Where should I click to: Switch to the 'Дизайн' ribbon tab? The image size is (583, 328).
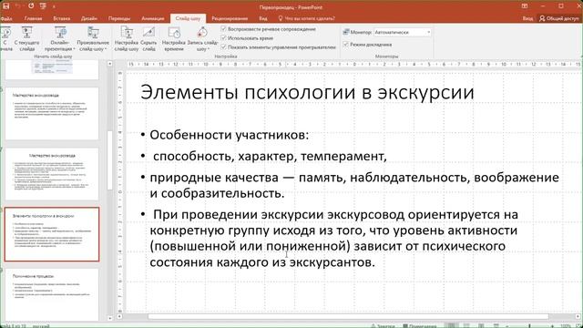click(89, 18)
